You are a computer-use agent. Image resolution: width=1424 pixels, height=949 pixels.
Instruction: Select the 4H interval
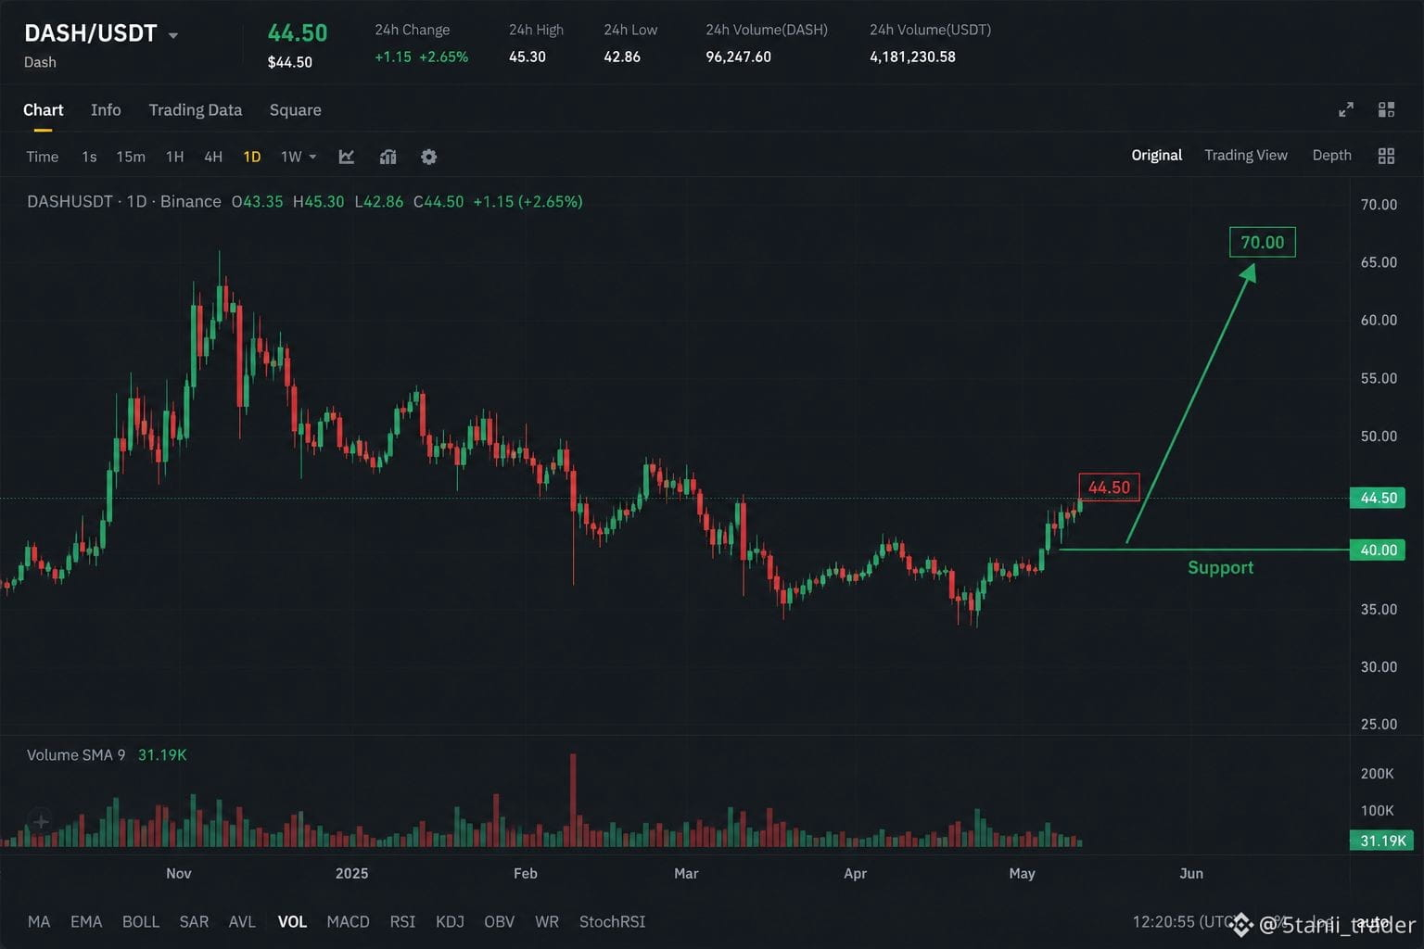213,157
